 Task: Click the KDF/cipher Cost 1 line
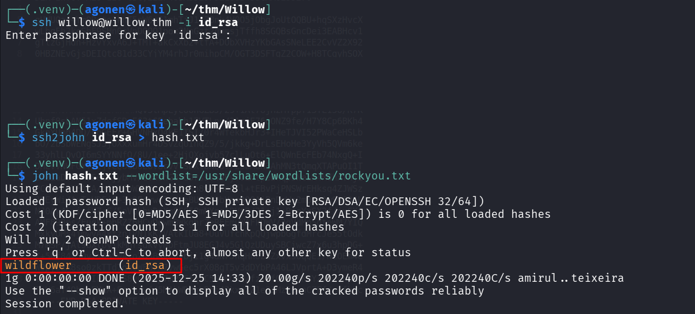click(x=278, y=214)
